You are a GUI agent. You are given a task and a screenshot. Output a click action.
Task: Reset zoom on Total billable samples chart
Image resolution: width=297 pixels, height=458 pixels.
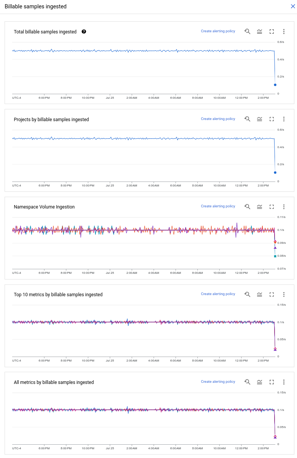click(x=247, y=31)
